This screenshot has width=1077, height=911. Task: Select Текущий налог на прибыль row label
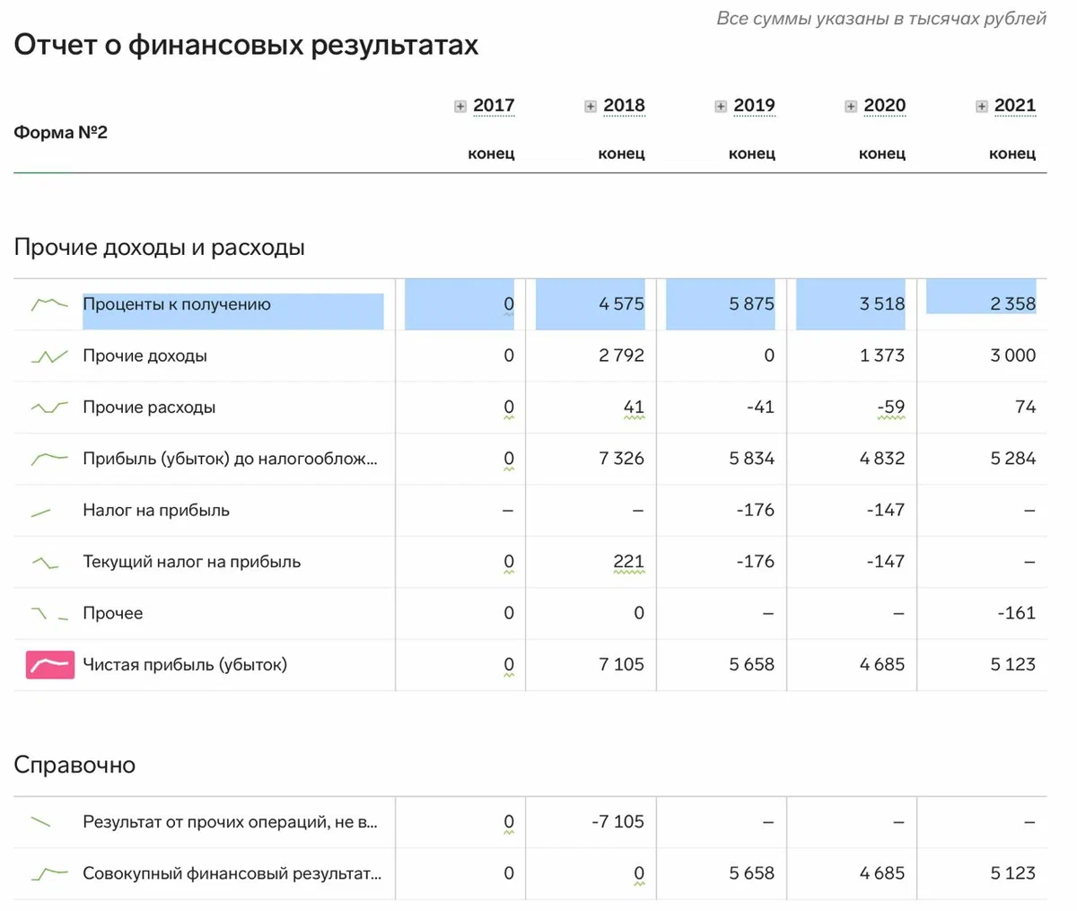coord(192,562)
